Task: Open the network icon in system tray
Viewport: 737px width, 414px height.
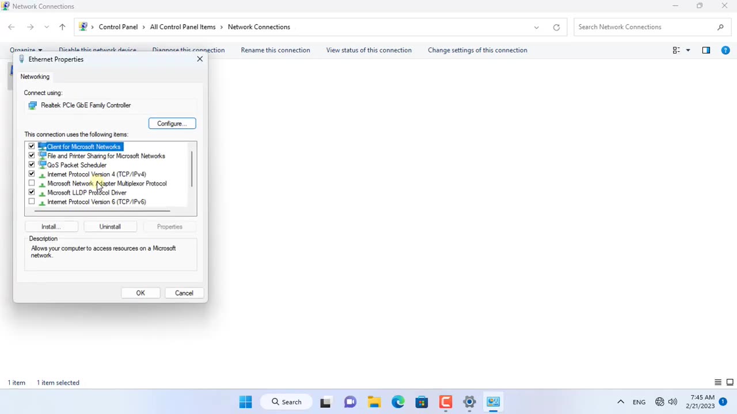Action: 659,402
